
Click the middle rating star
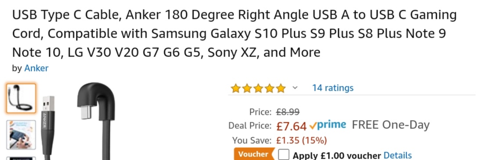258,88
